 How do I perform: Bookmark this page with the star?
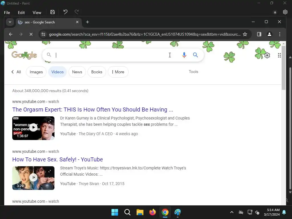[x=245, y=34]
